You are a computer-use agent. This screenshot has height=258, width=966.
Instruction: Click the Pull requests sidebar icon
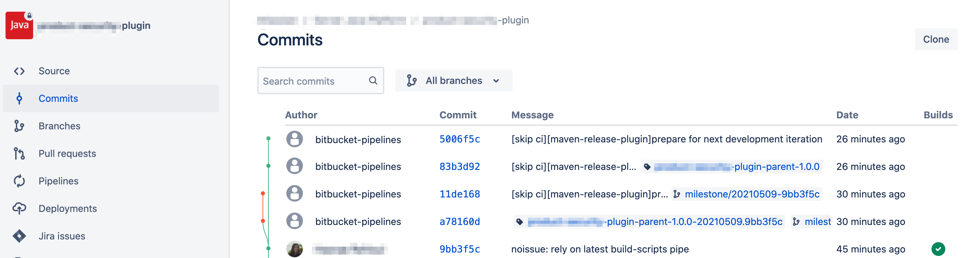point(19,154)
